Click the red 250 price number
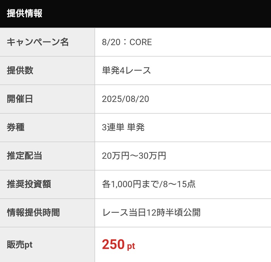 click(x=113, y=245)
